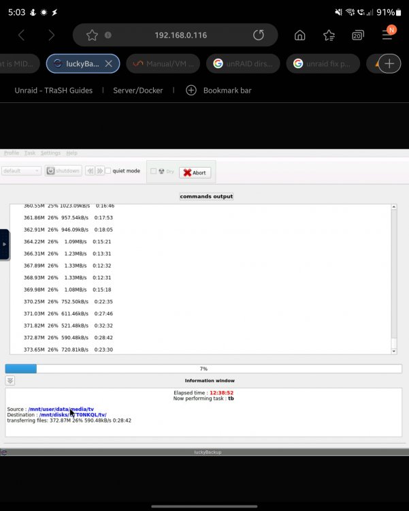
Task: Switch to the unRAID dirs Google tab
Action: (x=243, y=63)
